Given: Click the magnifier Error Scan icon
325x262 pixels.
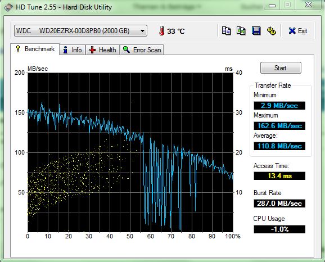Looking at the screenshot, I should 127,49.
